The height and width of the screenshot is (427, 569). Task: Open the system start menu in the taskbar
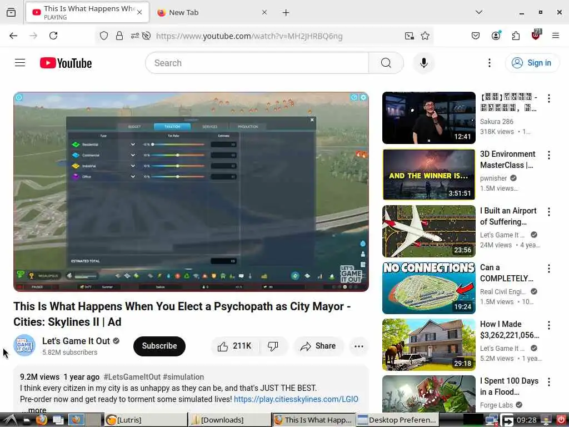(9, 420)
